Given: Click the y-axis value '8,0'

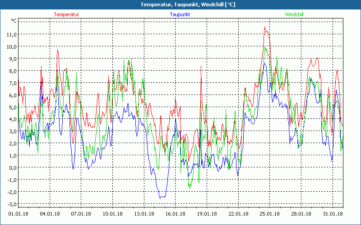Looking at the screenshot, I should (13, 71).
